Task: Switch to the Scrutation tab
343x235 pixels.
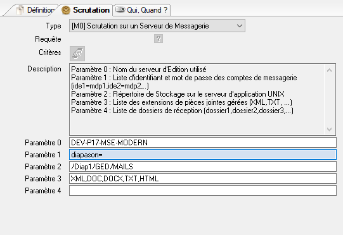Action: (x=86, y=10)
